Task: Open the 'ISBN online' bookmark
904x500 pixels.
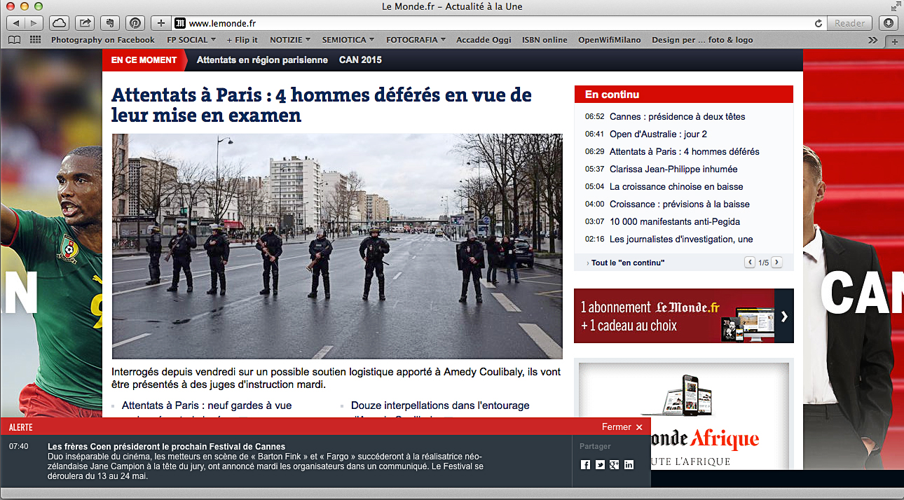Action: tap(545, 40)
